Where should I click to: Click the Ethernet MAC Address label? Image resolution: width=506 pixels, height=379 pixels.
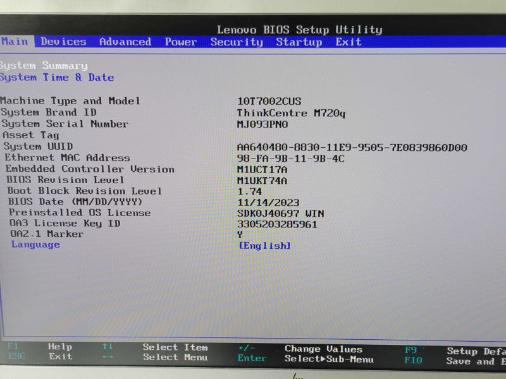(x=67, y=157)
